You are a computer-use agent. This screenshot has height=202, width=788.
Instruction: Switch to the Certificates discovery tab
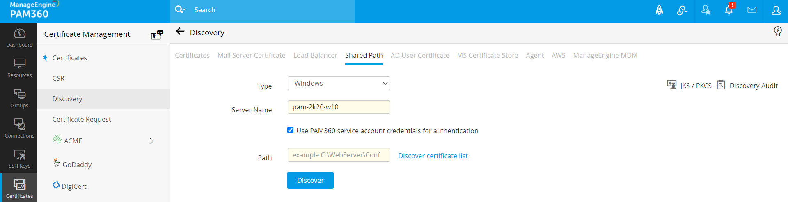[x=192, y=55]
